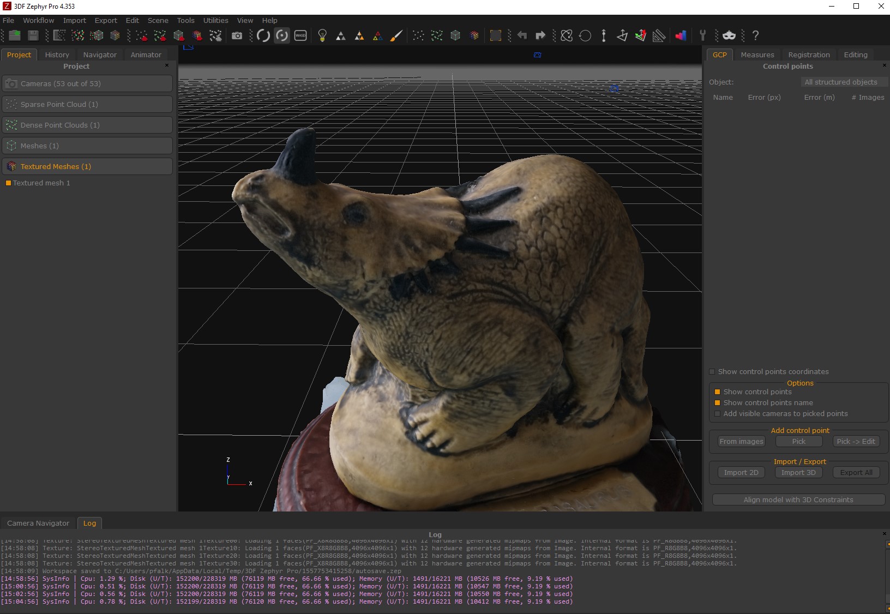Click the Import 3D button
The height and width of the screenshot is (614, 890).
click(798, 473)
